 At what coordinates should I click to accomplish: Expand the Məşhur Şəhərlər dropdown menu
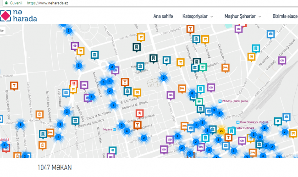pyautogui.click(x=243, y=17)
